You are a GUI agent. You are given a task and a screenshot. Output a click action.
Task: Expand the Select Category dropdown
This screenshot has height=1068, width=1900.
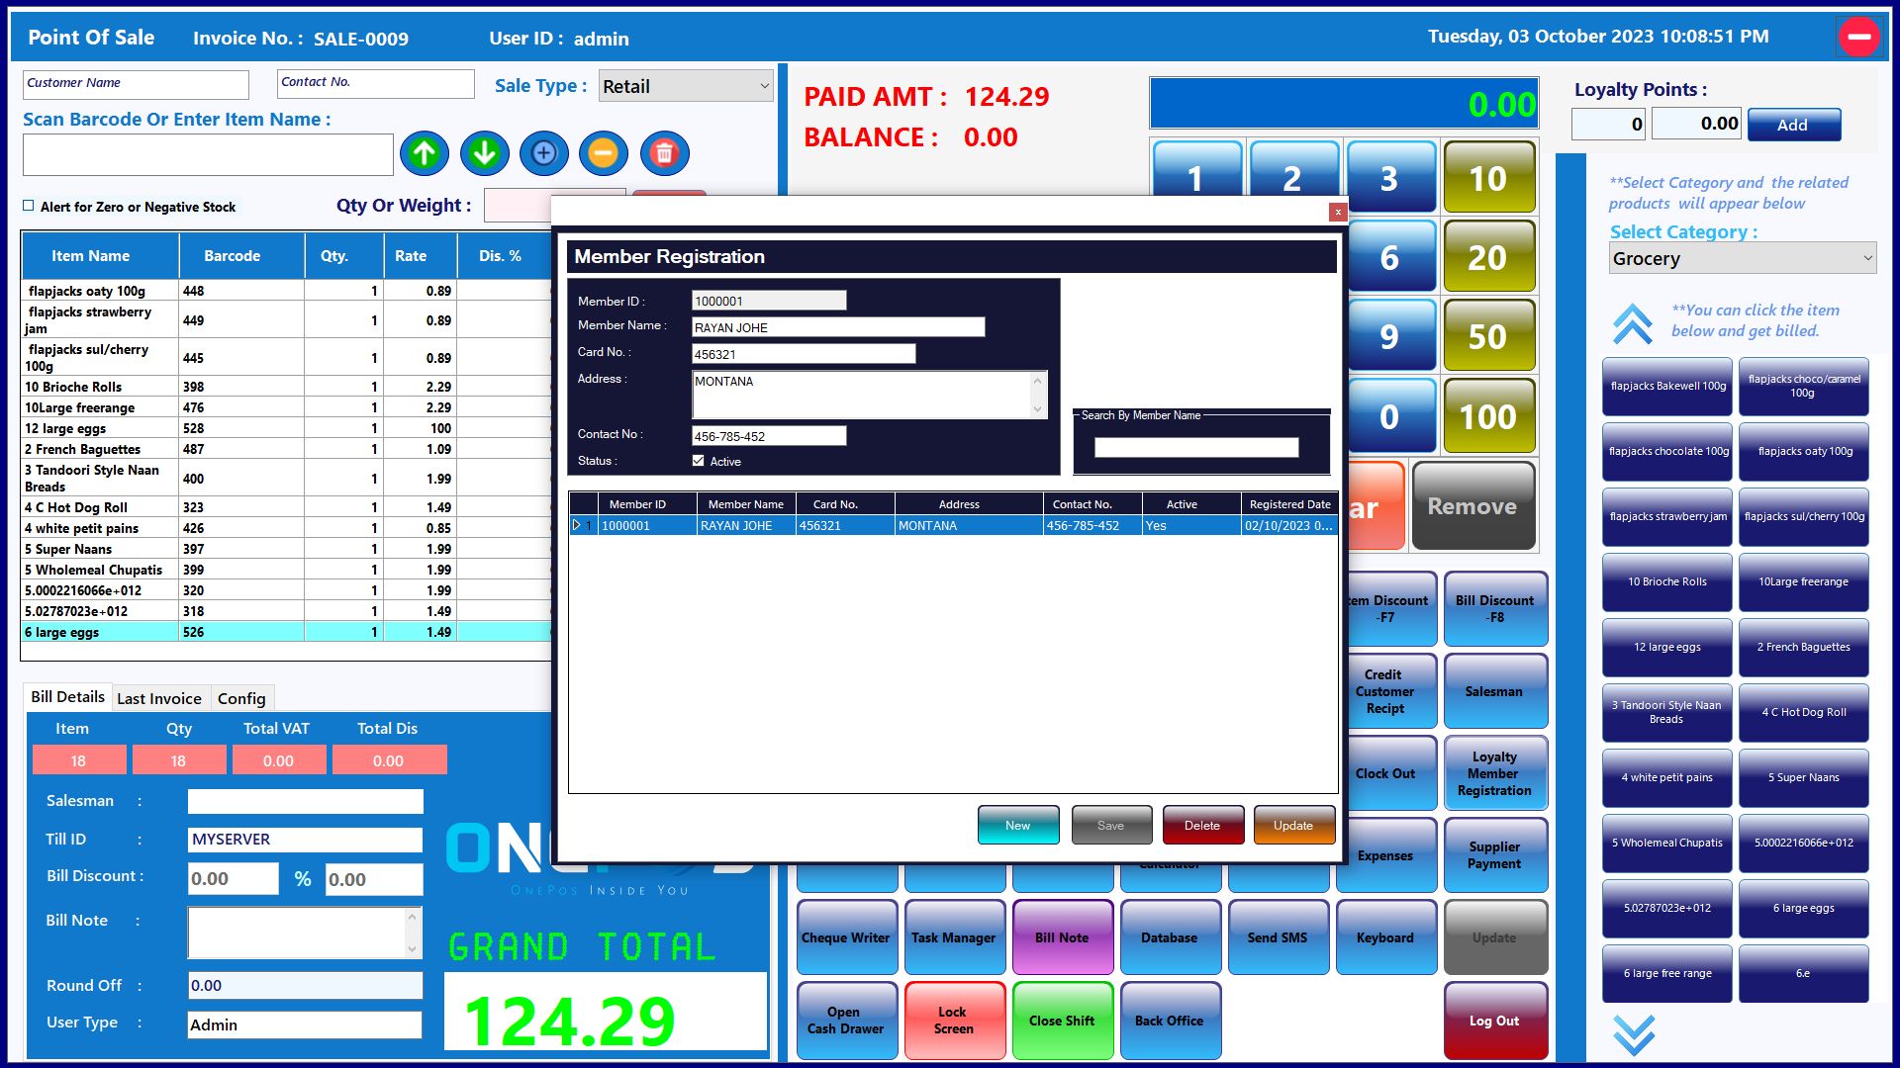coord(1742,259)
